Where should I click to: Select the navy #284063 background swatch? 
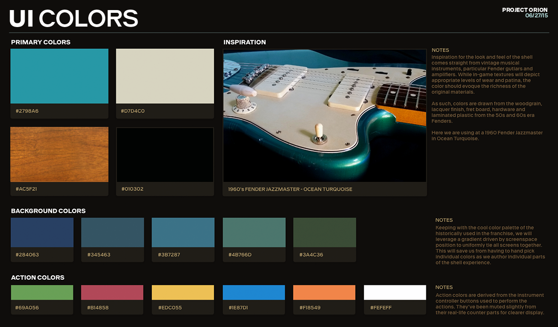tap(42, 233)
